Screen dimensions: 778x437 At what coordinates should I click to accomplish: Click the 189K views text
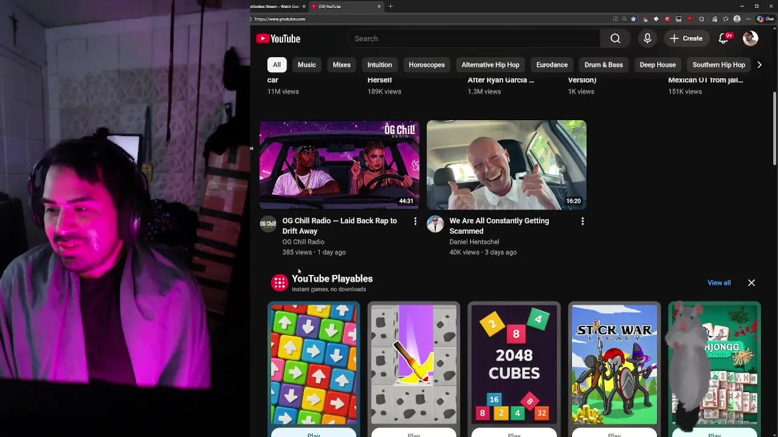click(384, 92)
